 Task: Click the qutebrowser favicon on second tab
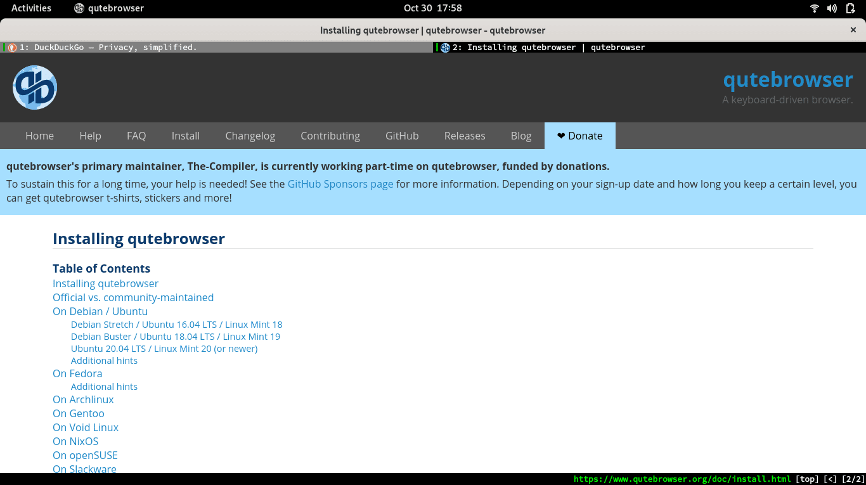coord(445,48)
